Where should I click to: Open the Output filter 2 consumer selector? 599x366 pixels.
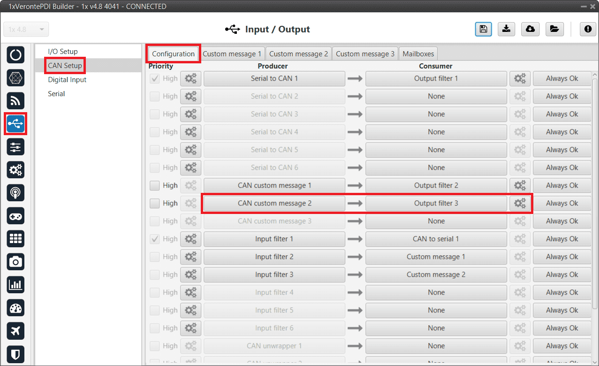[x=436, y=185]
